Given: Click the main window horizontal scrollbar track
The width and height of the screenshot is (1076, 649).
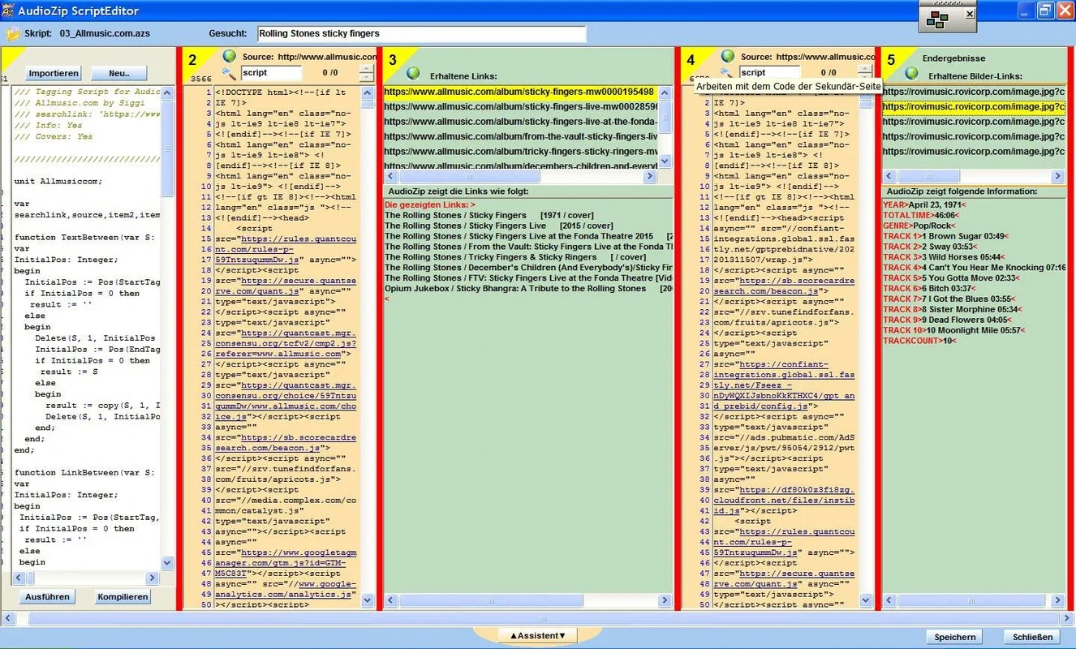Looking at the screenshot, I should (536, 618).
